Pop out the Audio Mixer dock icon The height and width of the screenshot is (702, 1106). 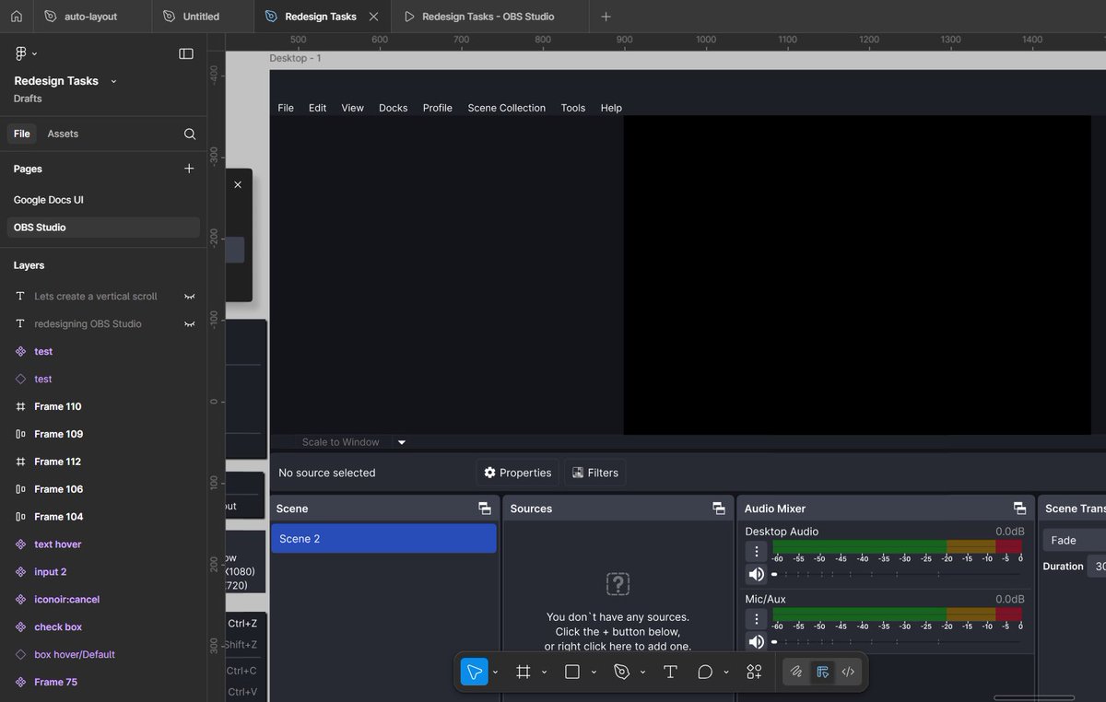tap(1019, 509)
